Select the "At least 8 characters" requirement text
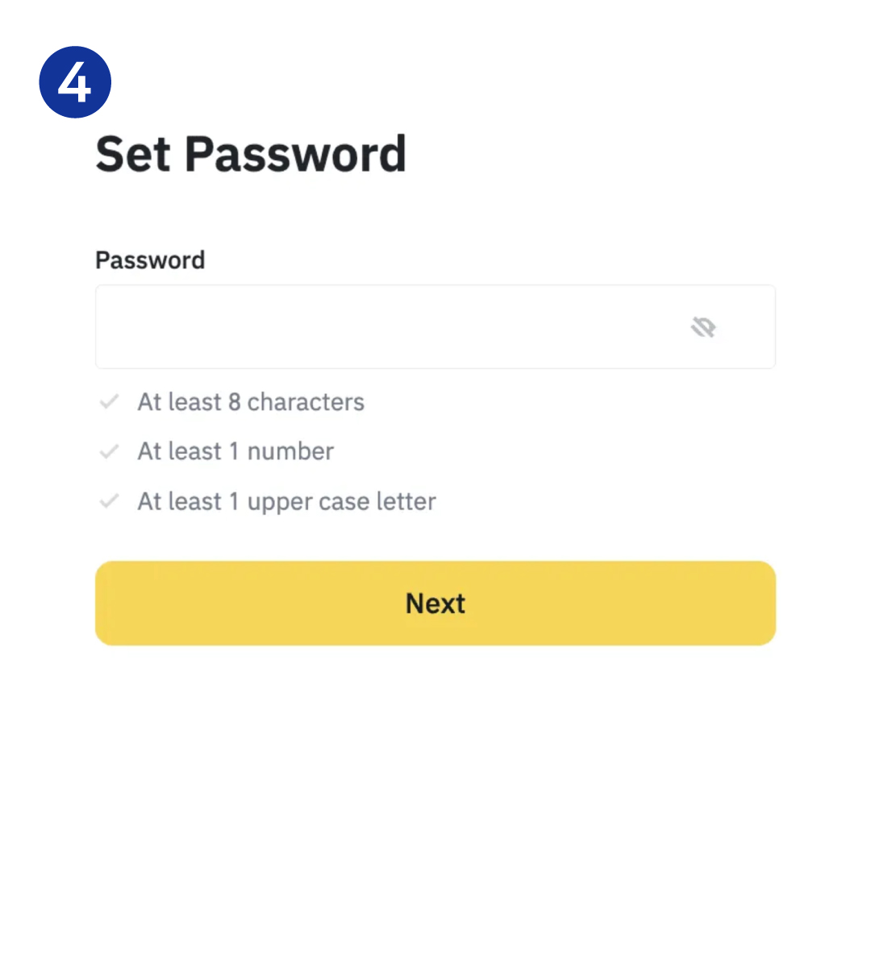The width and height of the screenshot is (871, 967). tap(251, 401)
